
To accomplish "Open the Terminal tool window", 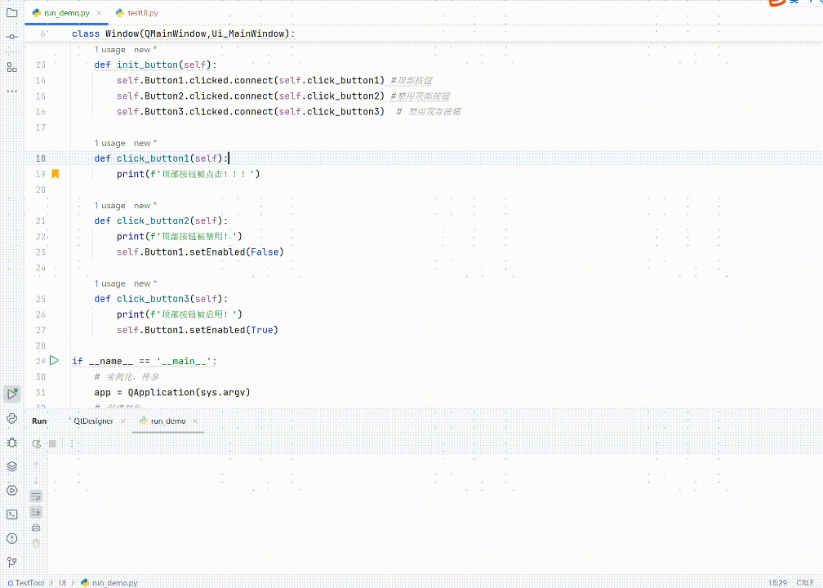I will click(11, 514).
